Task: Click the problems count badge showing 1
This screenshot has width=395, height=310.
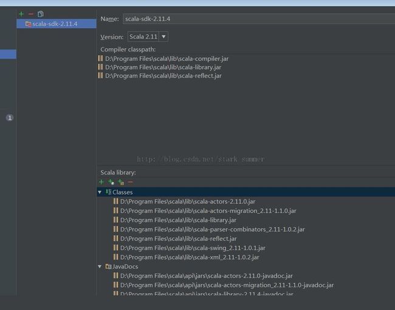Action: [x=10, y=118]
